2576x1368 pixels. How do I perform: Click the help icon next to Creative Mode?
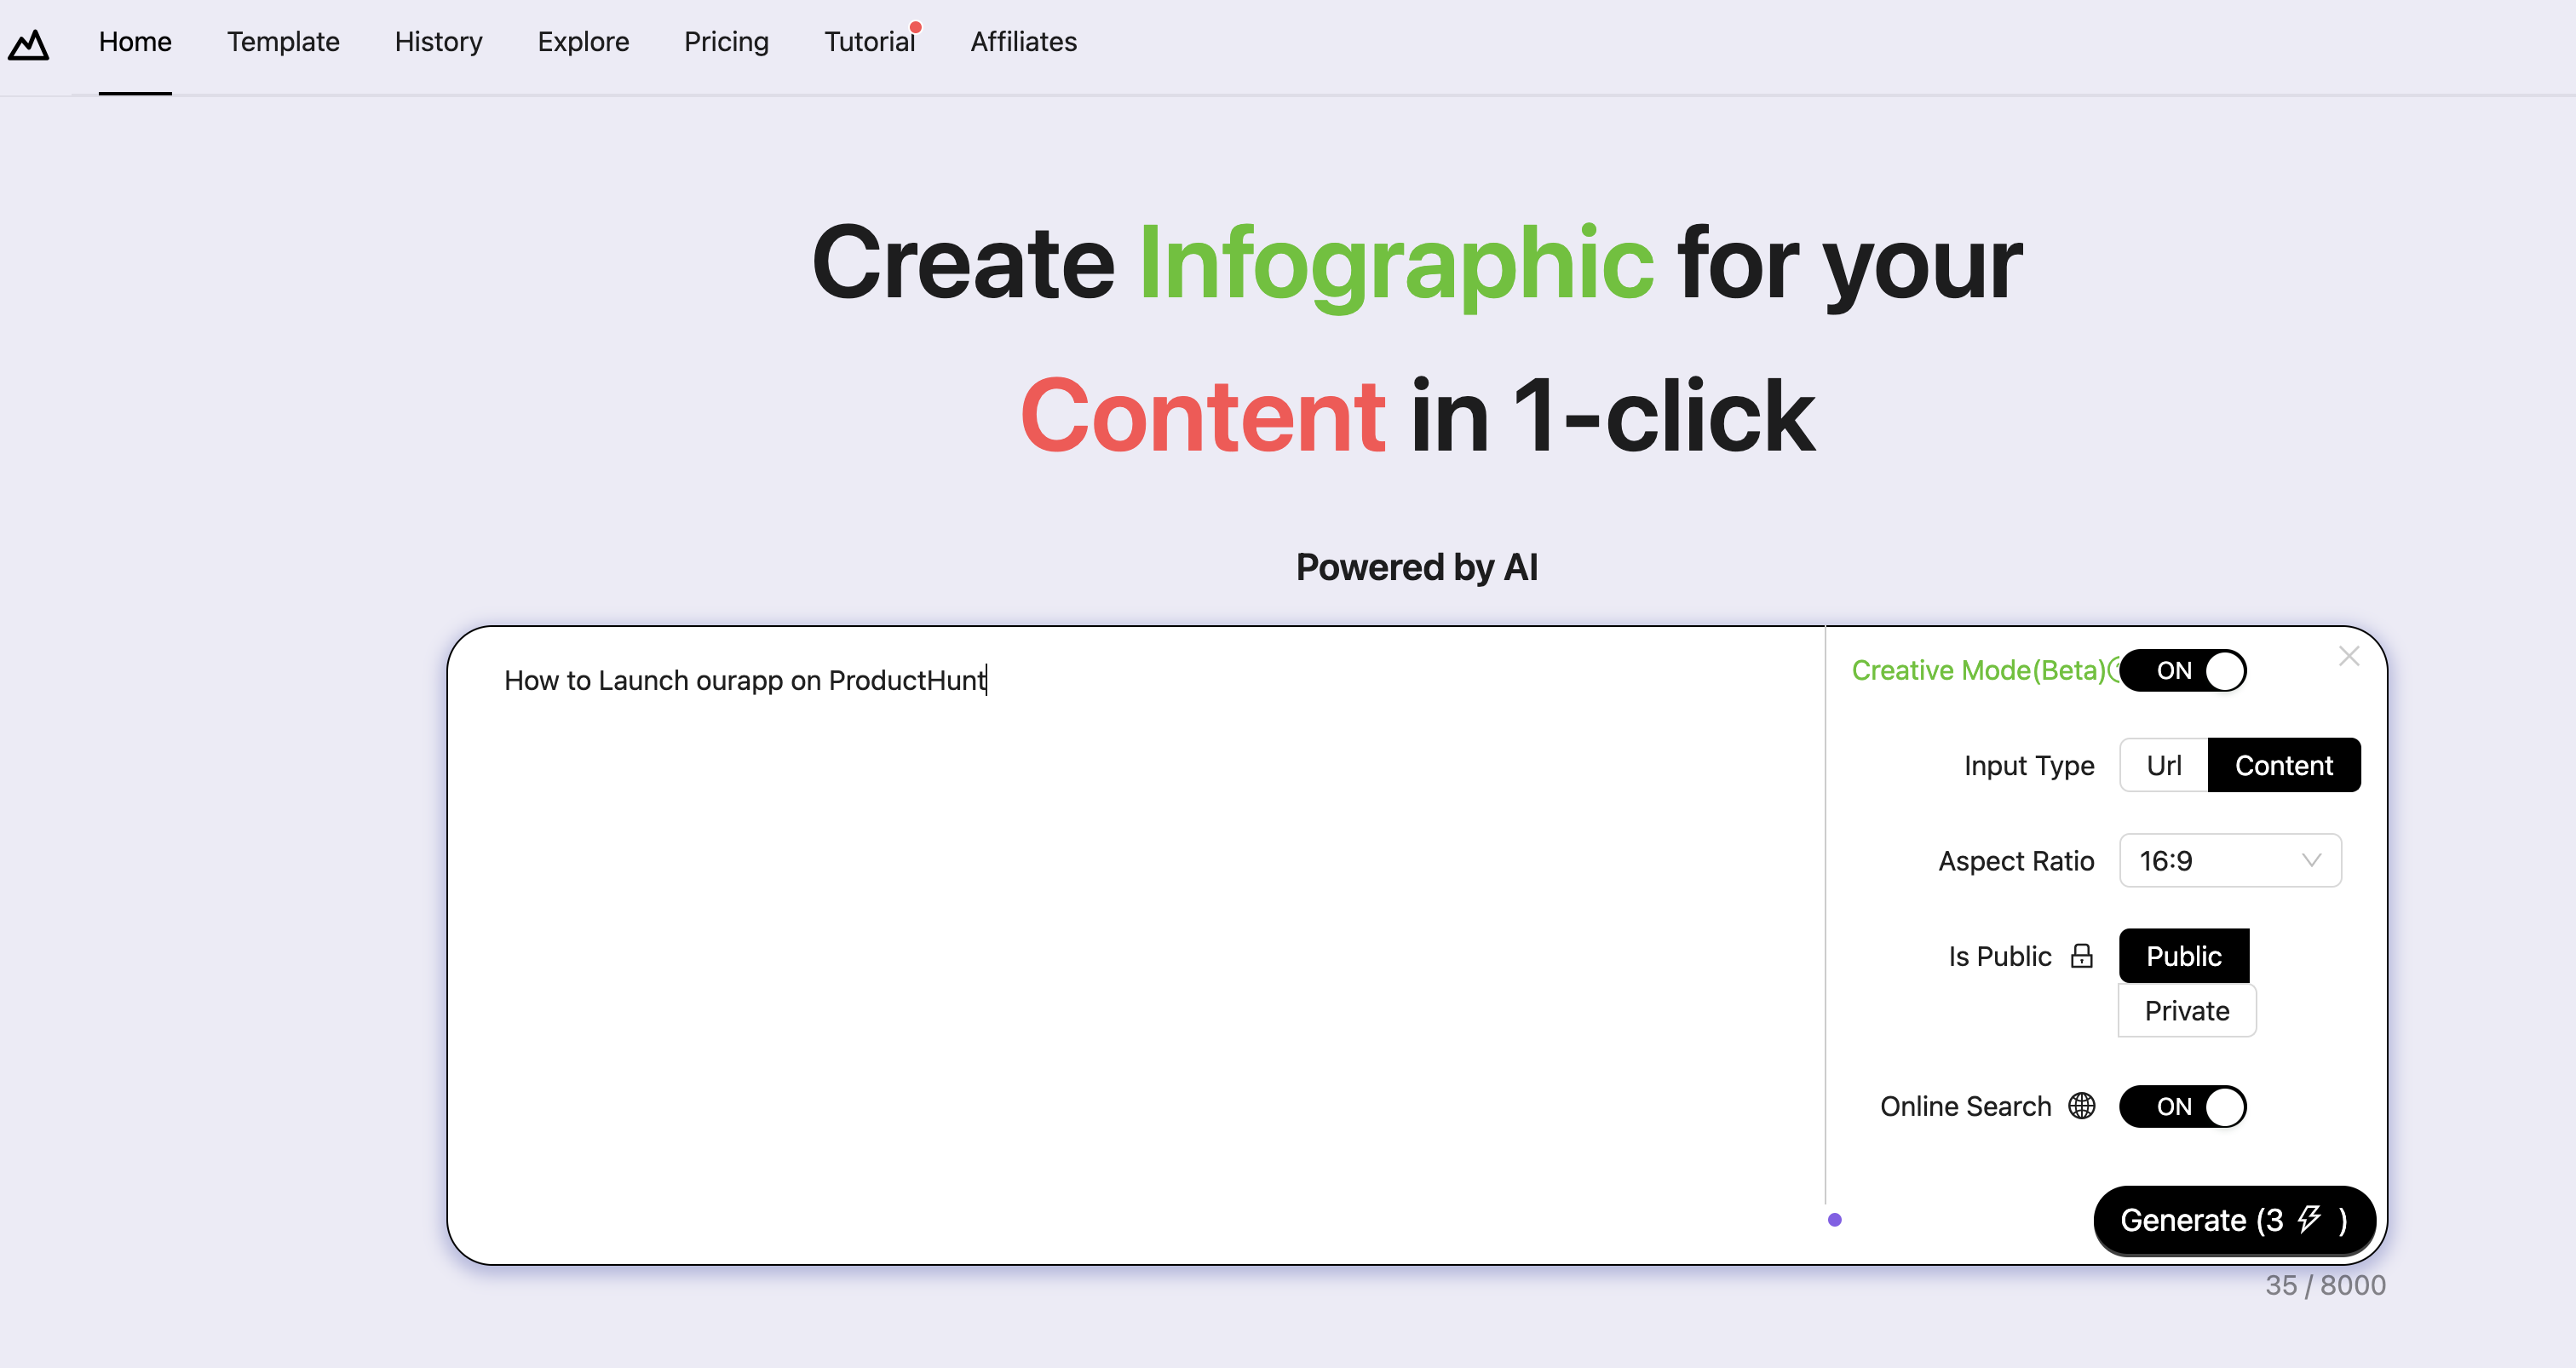point(2113,669)
